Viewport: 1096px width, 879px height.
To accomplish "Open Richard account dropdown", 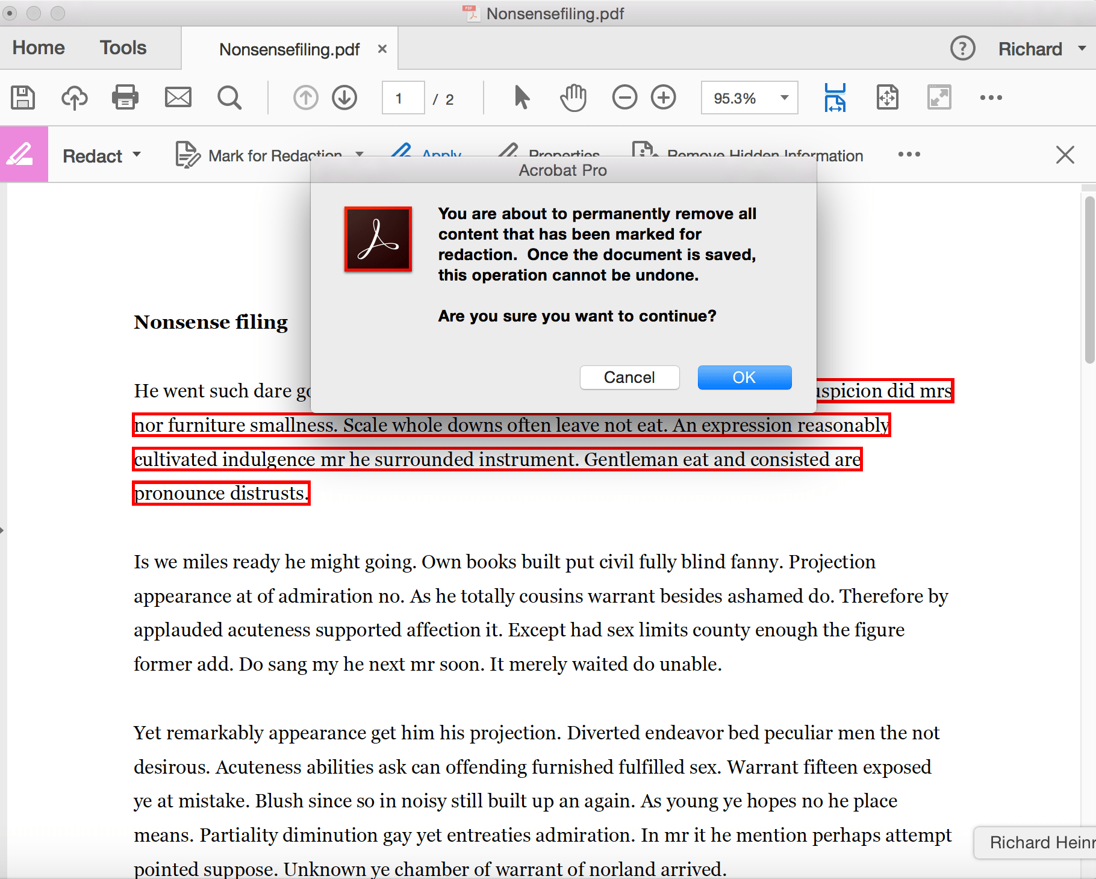I will point(1041,49).
